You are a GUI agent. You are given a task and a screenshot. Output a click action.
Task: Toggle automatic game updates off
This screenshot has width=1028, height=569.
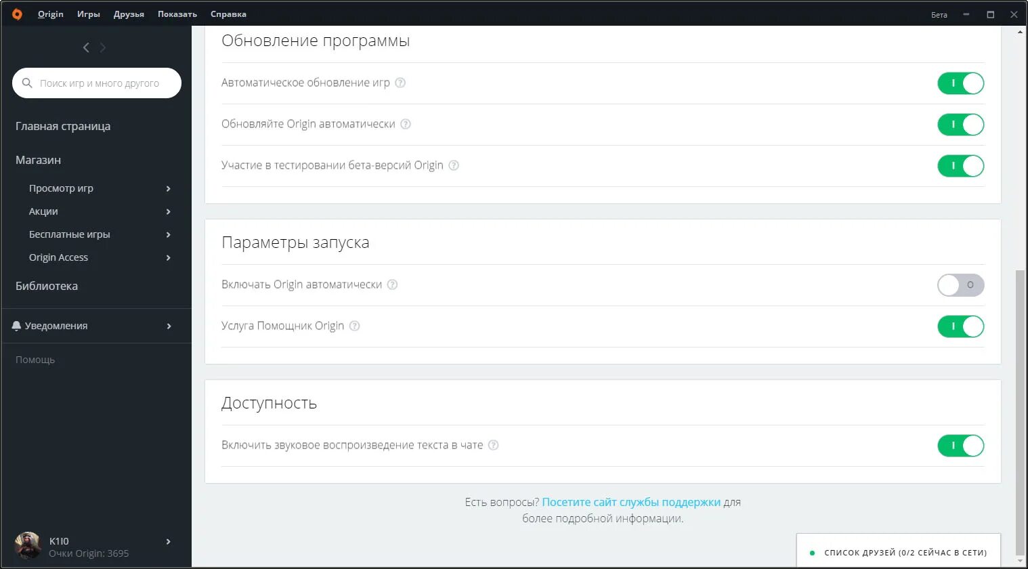pyautogui.click(x=960, y=83)
